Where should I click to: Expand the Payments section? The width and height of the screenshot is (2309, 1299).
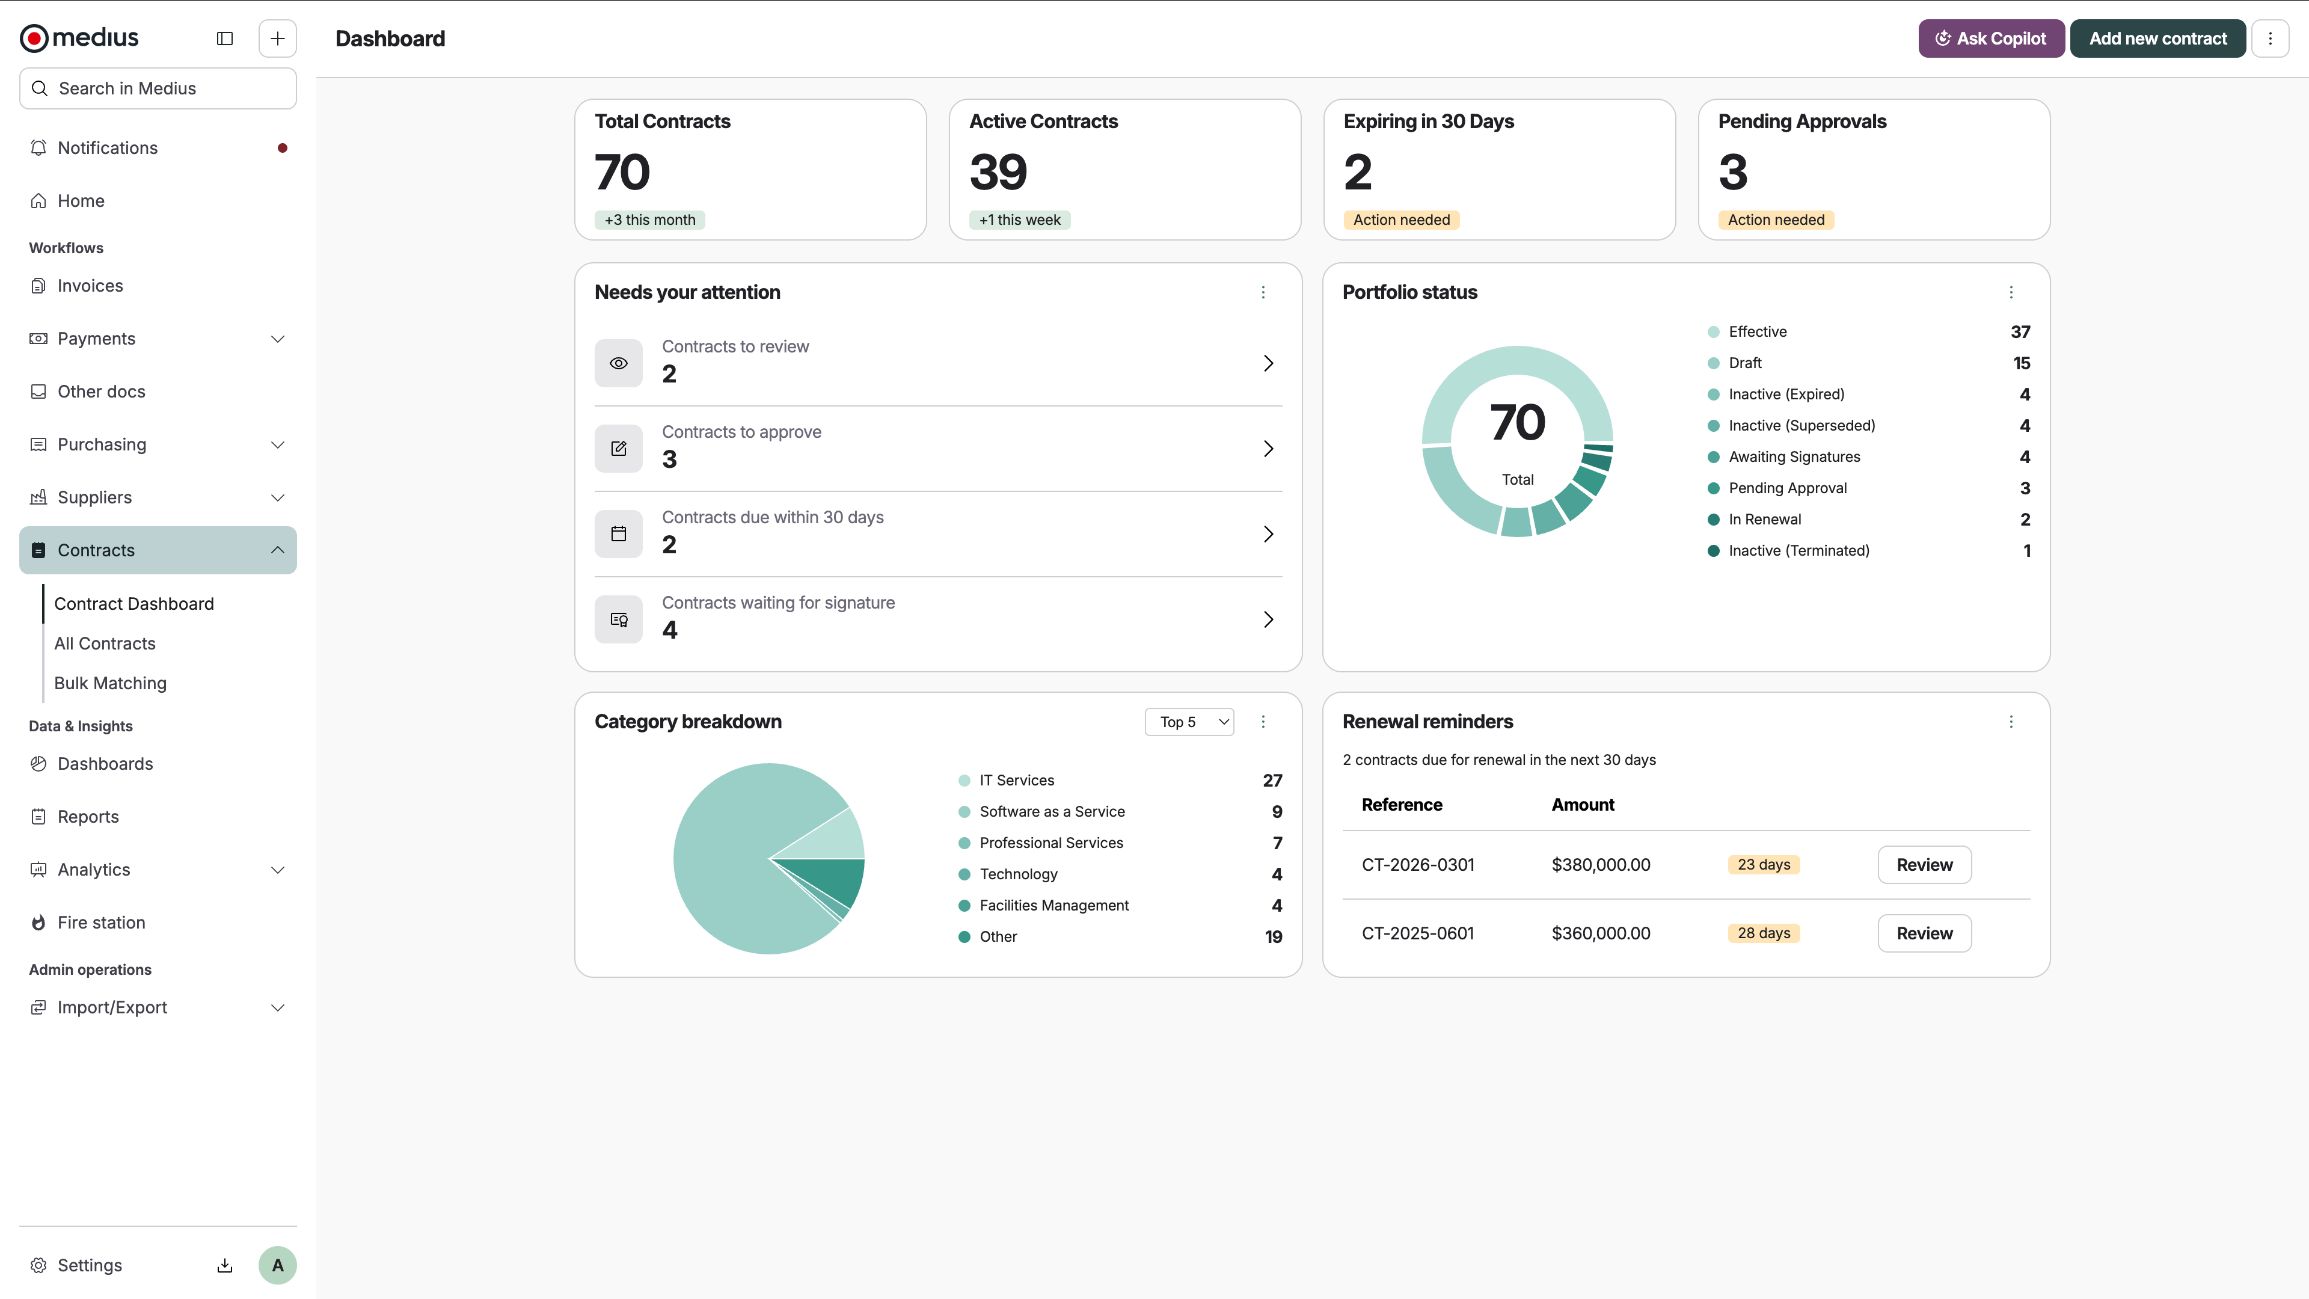278,339
